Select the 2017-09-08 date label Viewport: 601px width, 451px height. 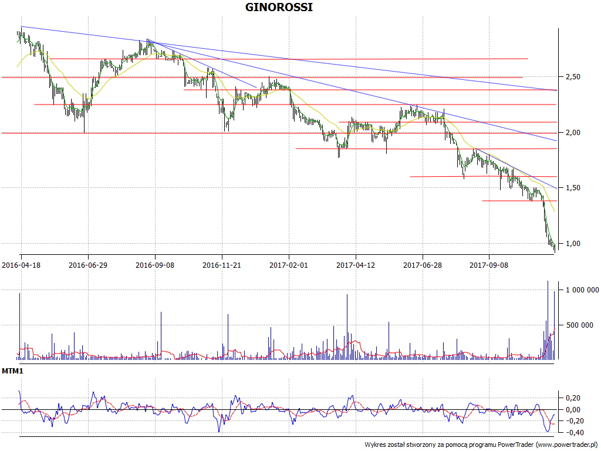[x=489, y=265]
